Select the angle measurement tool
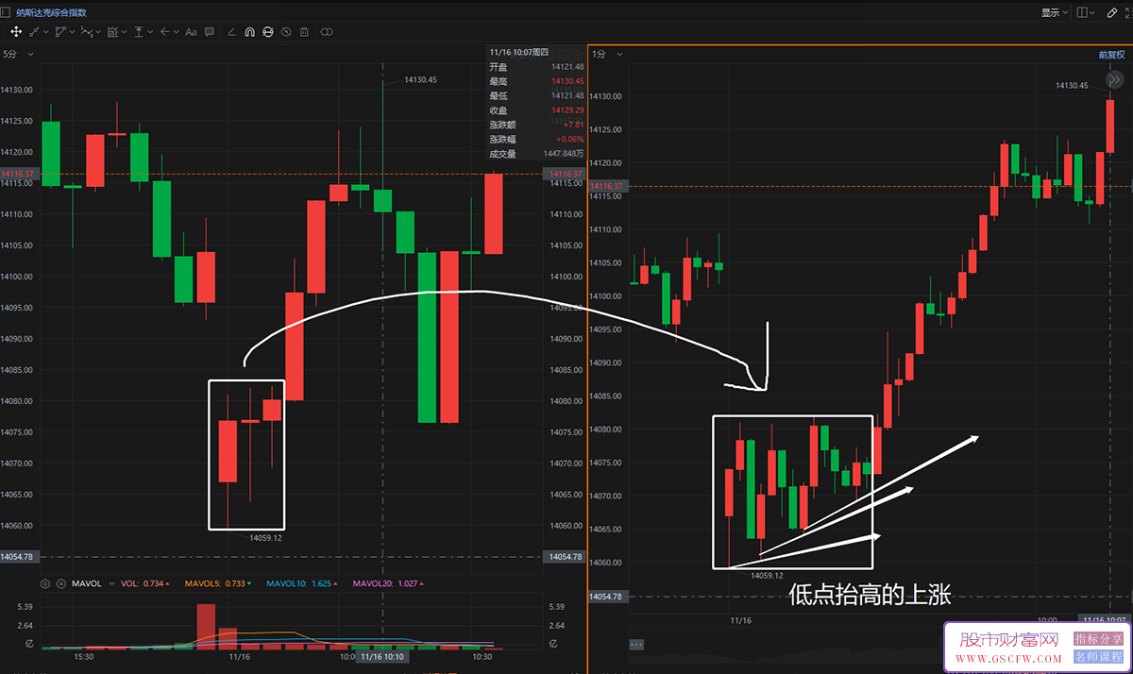Image resolution: width=1133 pixels, height=674 pixels. 231,32
